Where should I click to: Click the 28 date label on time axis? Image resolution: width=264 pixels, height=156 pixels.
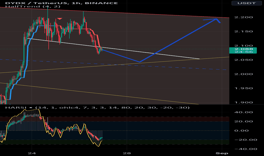click(x=127, y=153)
